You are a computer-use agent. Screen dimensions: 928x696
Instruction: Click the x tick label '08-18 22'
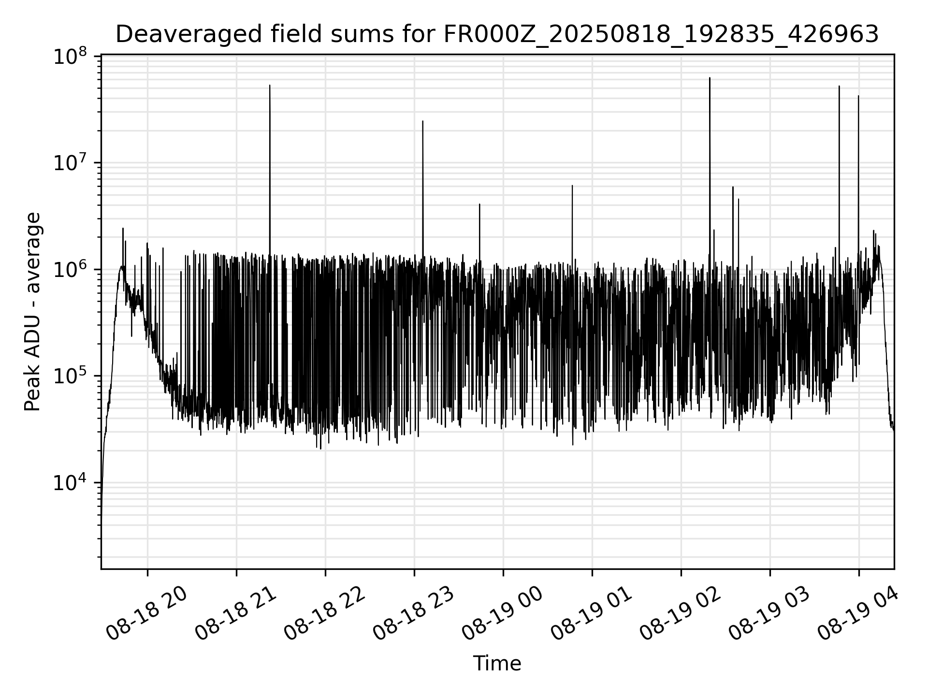pyautogui.click(x=324, y=613)
